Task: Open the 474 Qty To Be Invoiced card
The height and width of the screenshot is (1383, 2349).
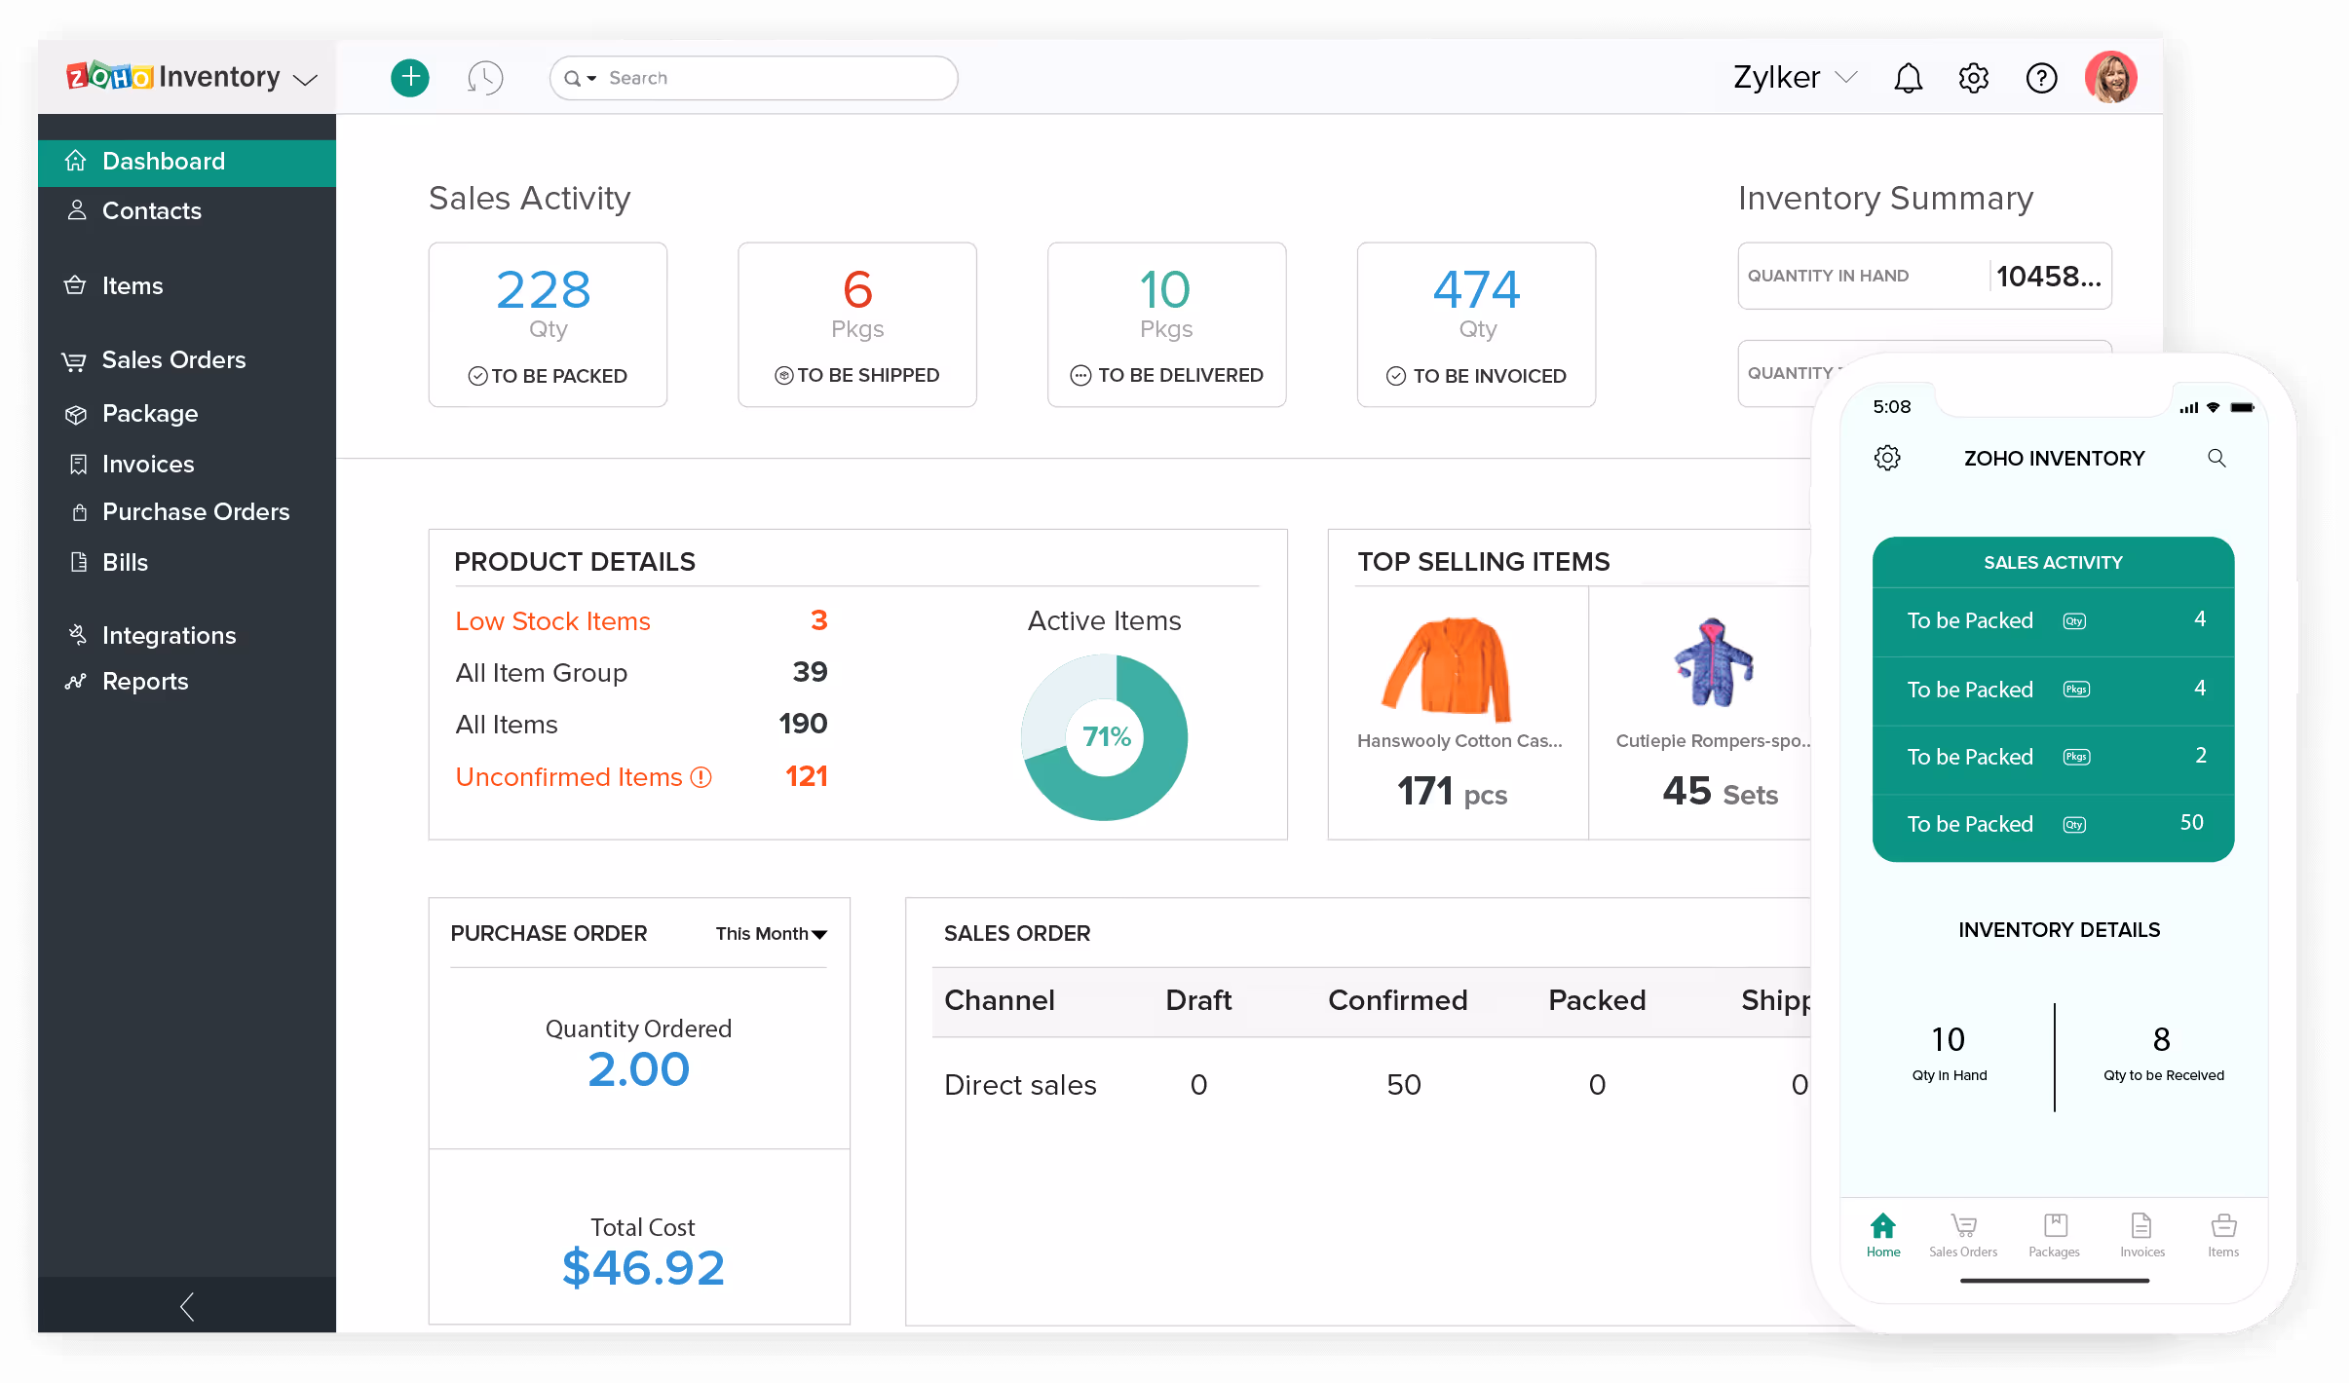Action: coord(1476,324)
